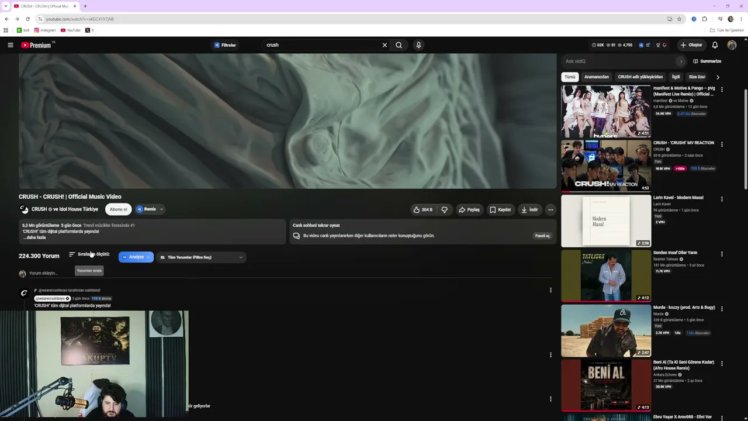The height and width of the screenshot is (421, 748).
Task: Open the notifications bell
Action: pos(715,45)
